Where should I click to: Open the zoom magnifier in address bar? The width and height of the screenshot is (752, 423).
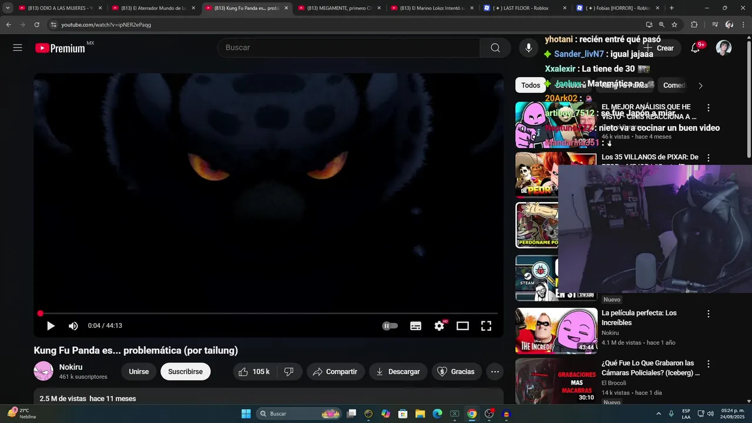click(662, 25)
